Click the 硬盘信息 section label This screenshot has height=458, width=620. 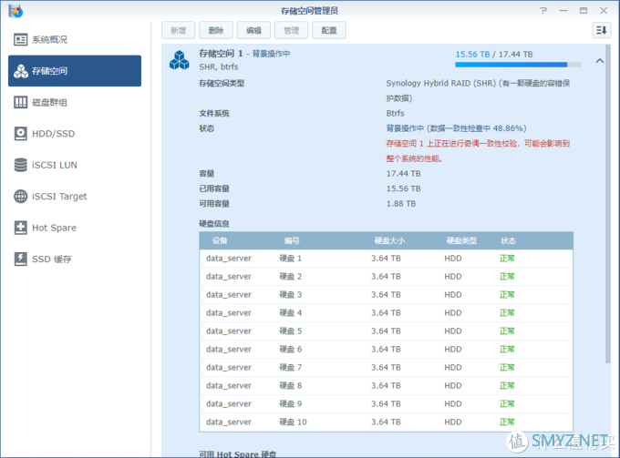[x=214, y=224]
